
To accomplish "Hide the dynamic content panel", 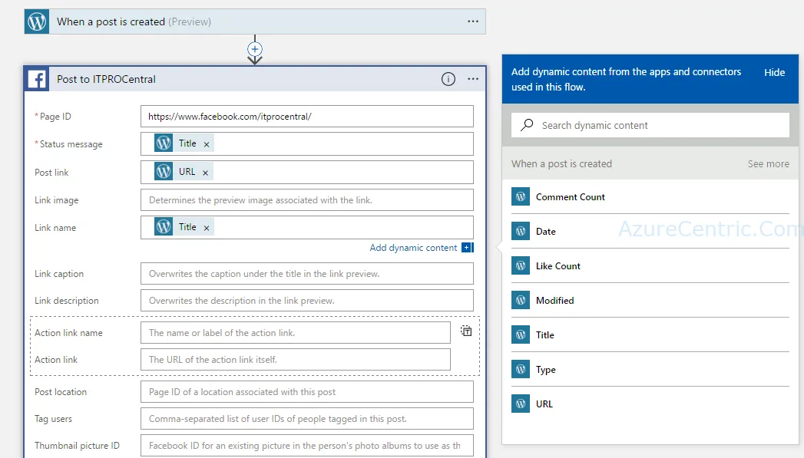I will pyautogui.click(x=774, y=73).
